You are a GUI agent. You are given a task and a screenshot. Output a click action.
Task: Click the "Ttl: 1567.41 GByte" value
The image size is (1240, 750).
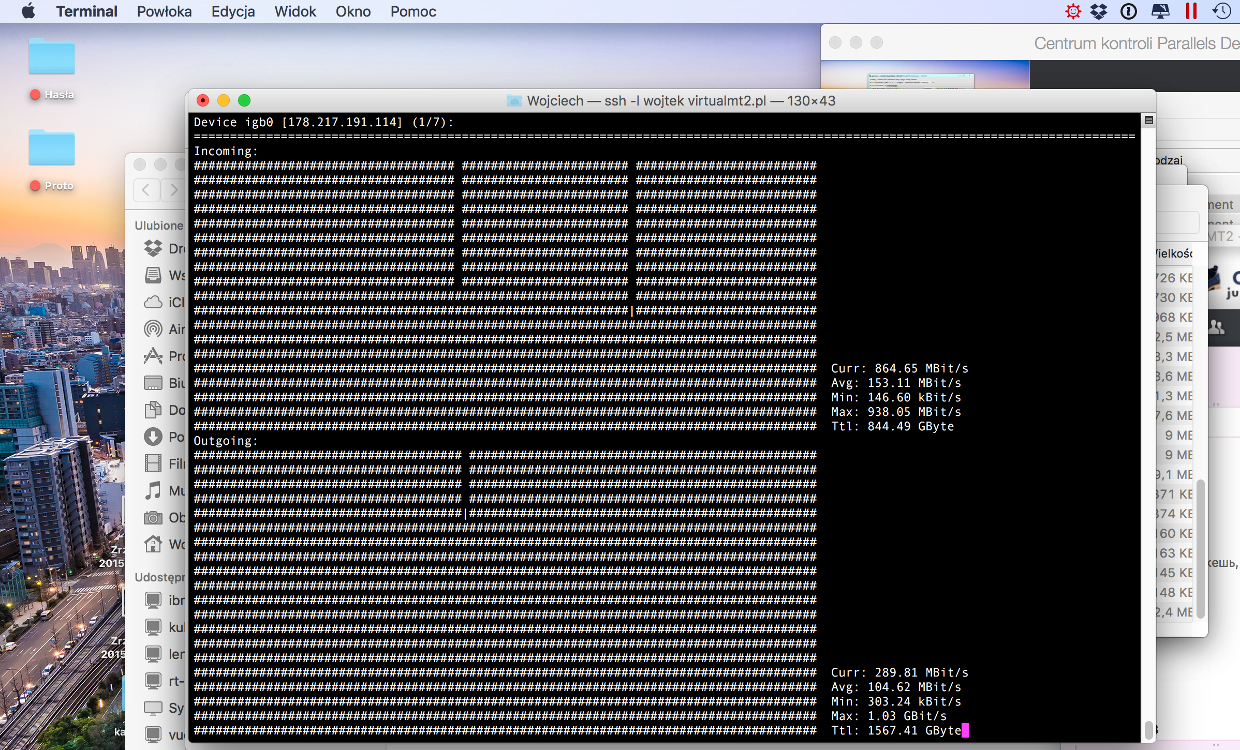(x=896, y=731)
